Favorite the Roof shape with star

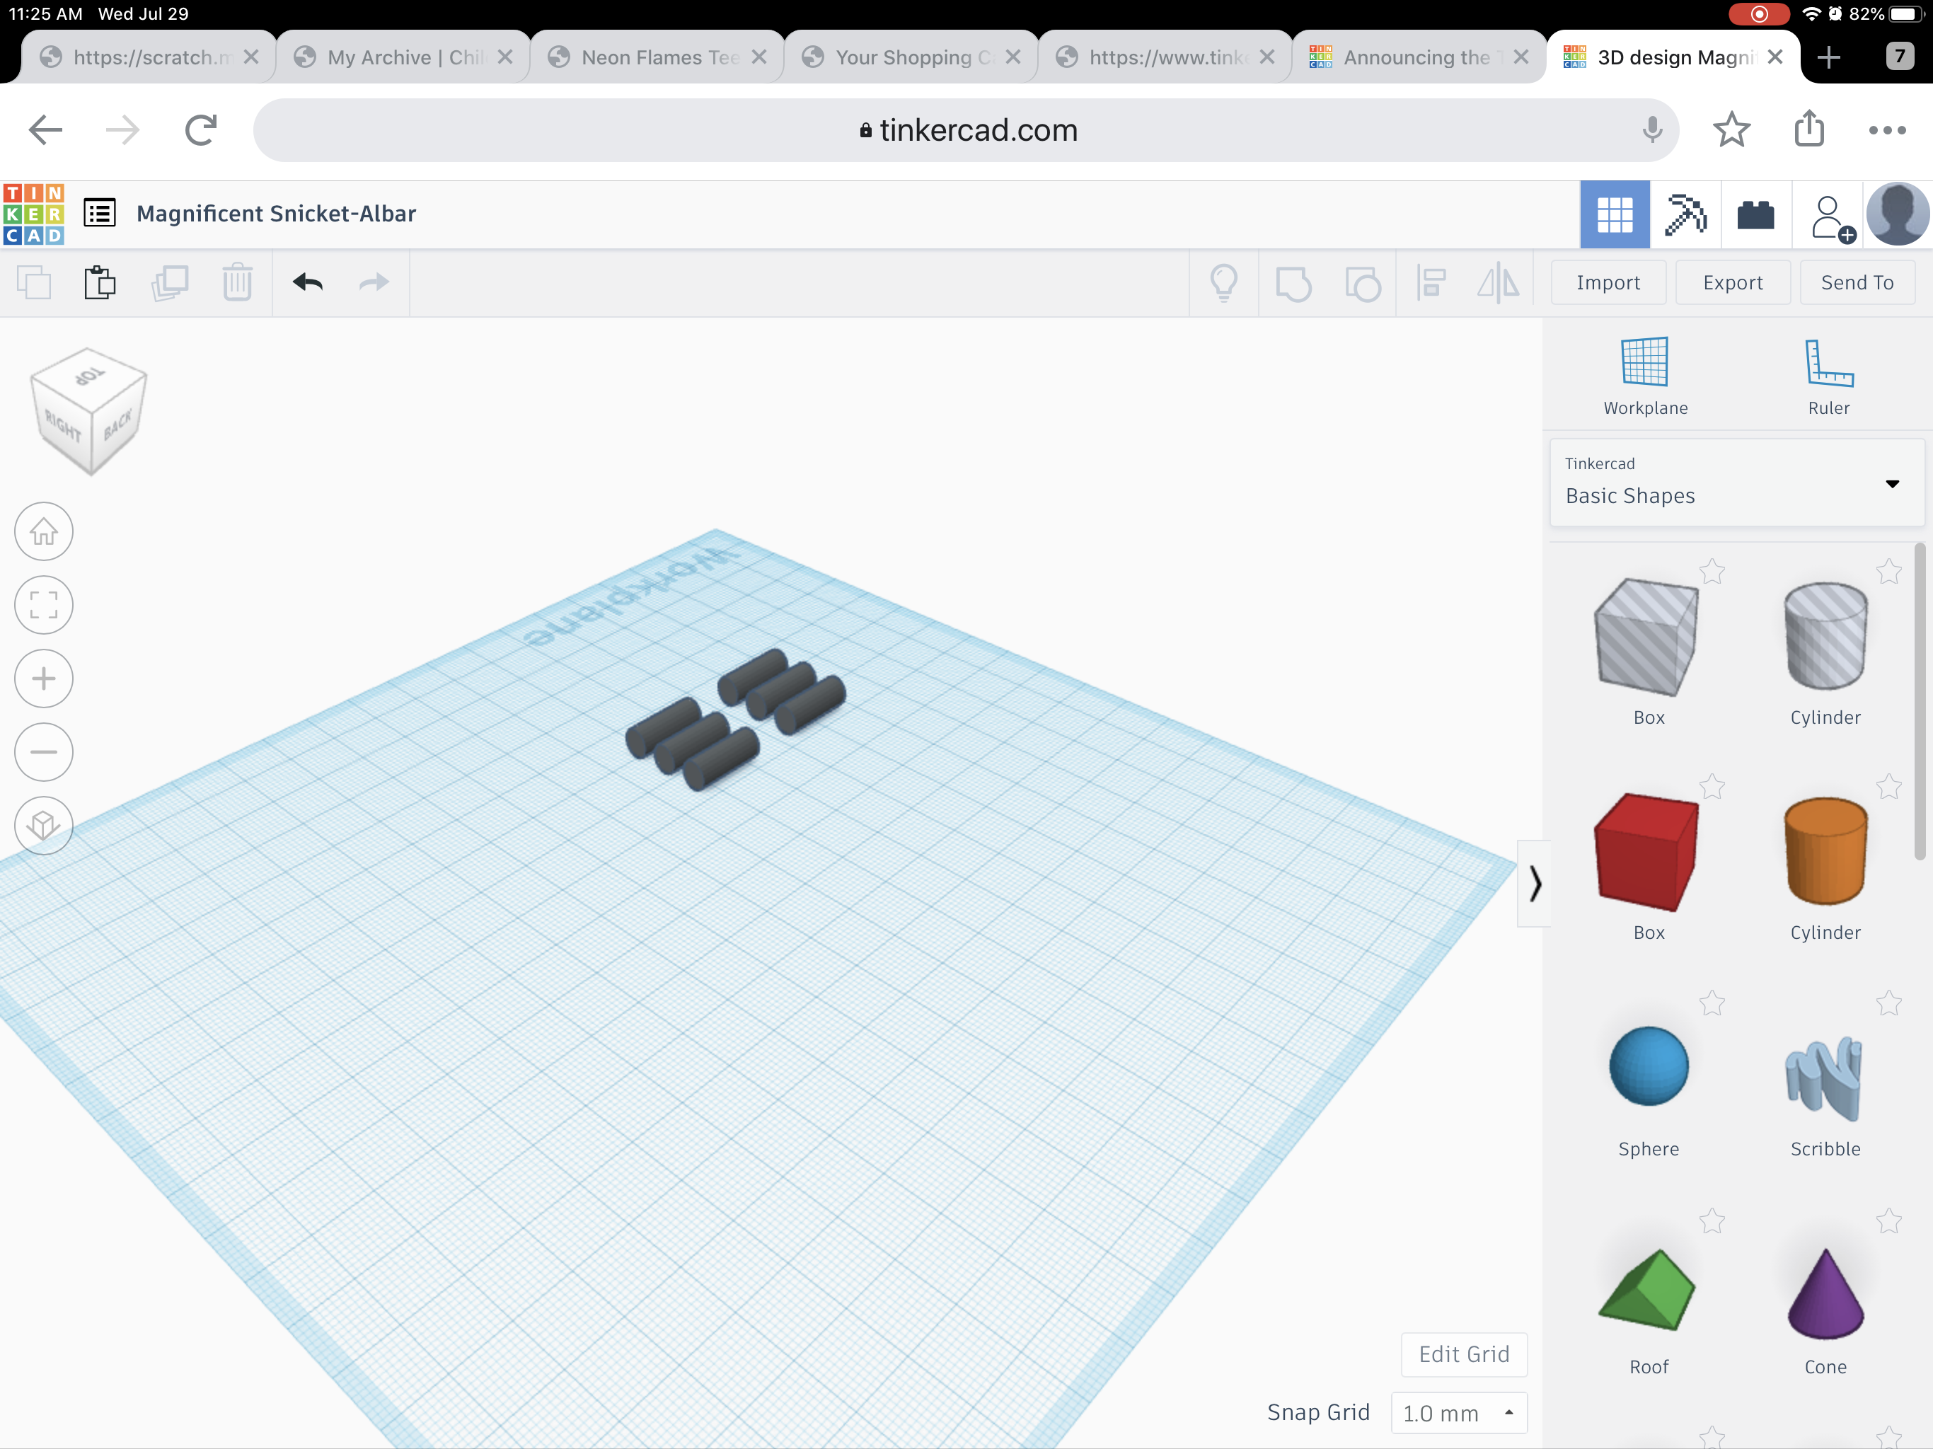coord(1712,1221)
